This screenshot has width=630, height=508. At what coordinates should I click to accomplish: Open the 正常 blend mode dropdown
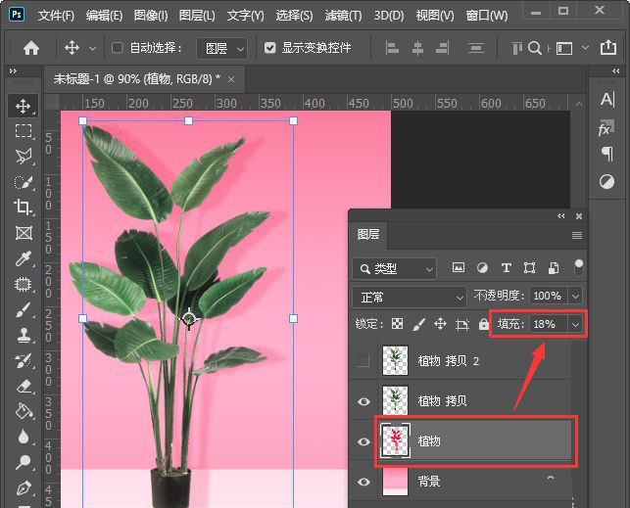[x=410, y=297]
